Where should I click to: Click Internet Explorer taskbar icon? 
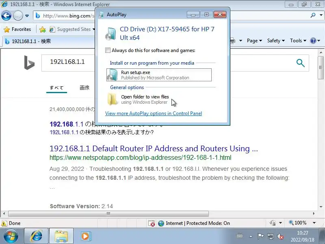[36, 236]
